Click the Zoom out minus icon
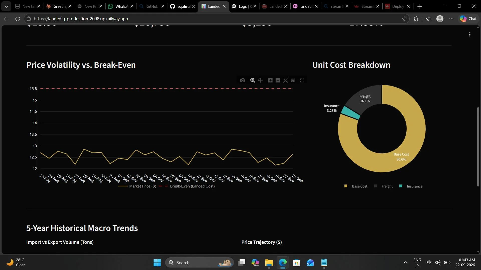The height and width of the screenshot is (270, 481). click(278, 80)
